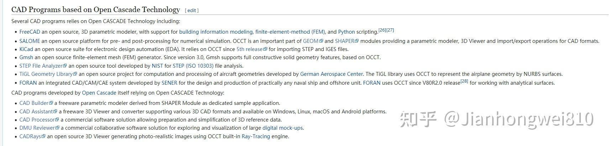Open the Gmsh link
Viewport: 609px width, 146px height.
26,57
